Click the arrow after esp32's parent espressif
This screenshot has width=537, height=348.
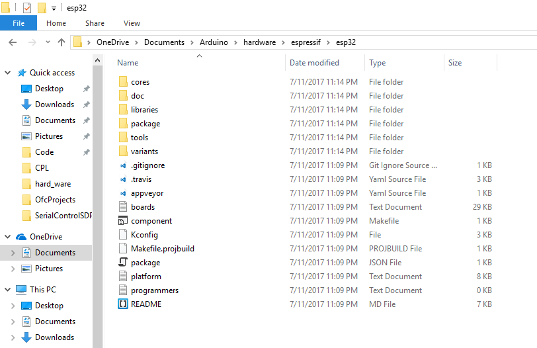point(328,42)
